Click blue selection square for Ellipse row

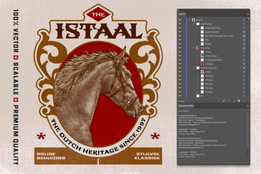[x=247, y=64]
